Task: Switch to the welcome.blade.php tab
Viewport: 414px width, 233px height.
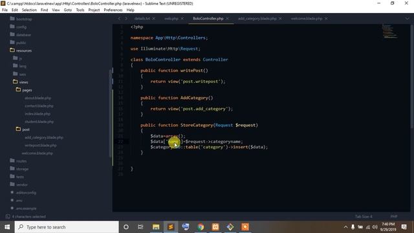Action: click(307, 19)
